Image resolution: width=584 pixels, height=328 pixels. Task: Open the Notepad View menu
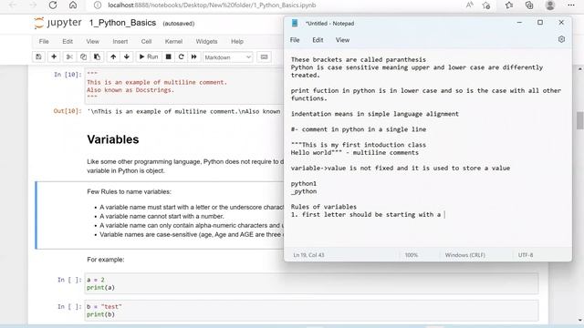tap(342, 40)
